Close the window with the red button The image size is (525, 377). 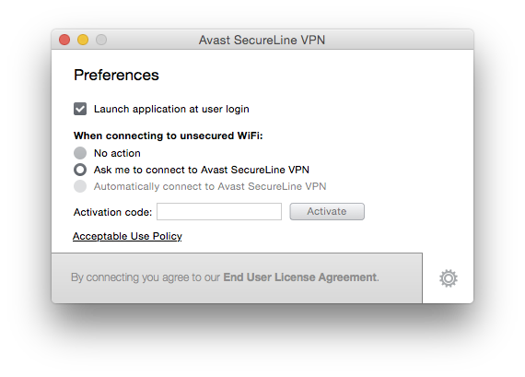coord(64,40)
